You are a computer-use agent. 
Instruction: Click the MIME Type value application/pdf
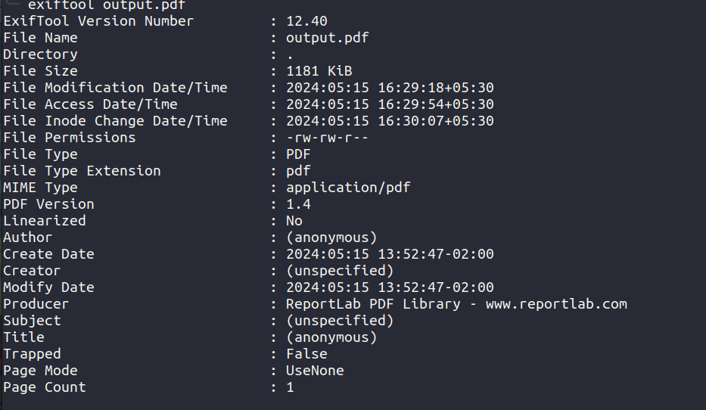coord(348,188)
